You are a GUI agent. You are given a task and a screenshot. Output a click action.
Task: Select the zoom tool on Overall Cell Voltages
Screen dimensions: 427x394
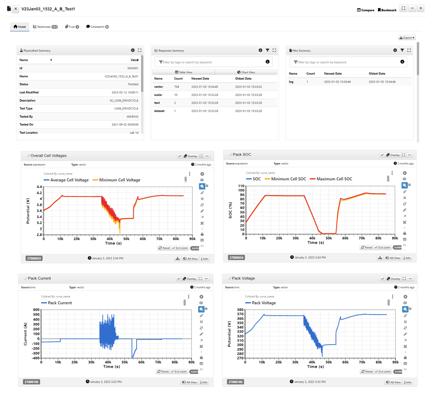pos(202,187)
